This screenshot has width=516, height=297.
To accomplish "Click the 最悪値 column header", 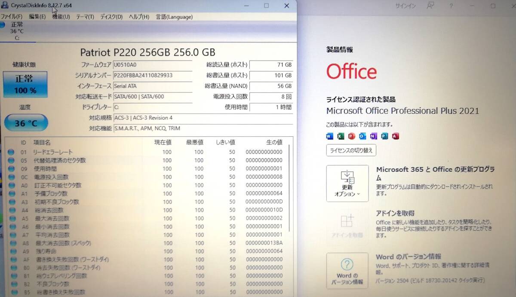I will 195,142.
